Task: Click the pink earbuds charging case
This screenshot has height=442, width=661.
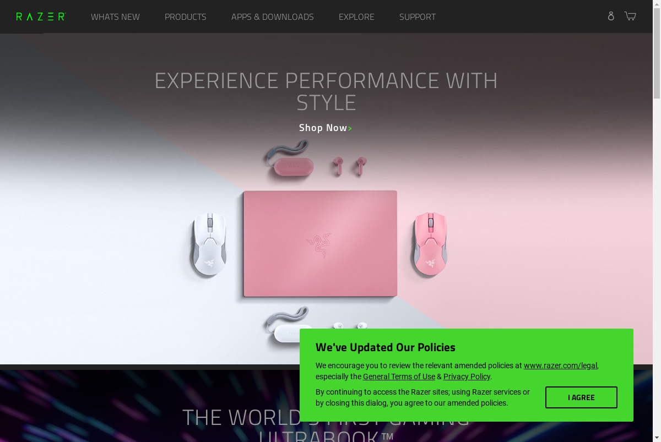Action: tap(293, 166)
